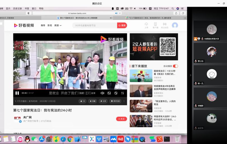Click the upload icon in the header
Screen dimensions: 227x144
[146, 25]
